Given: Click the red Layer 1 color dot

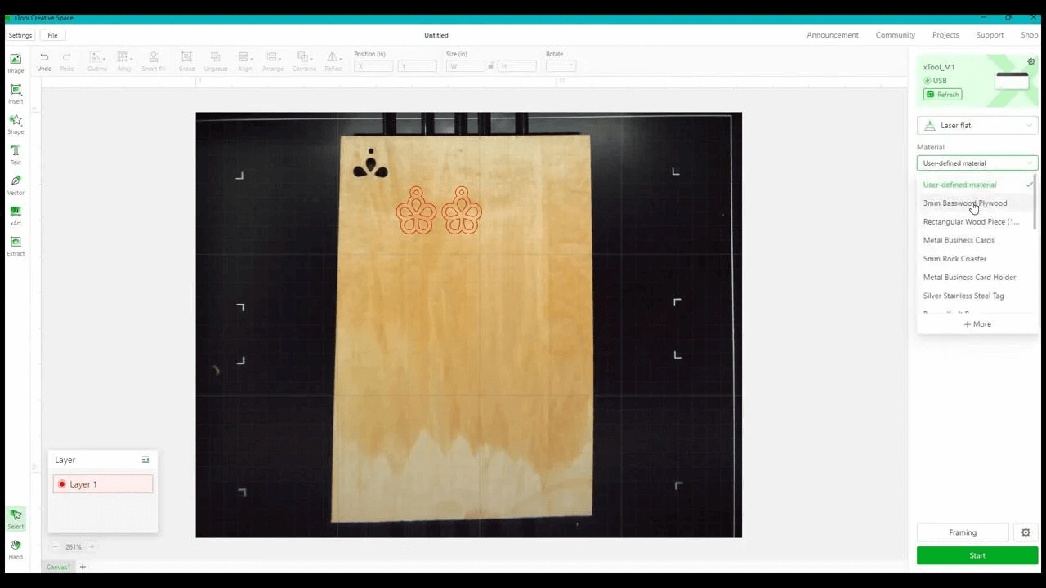Looking at the screenshot, I should (x=61, y=484).
